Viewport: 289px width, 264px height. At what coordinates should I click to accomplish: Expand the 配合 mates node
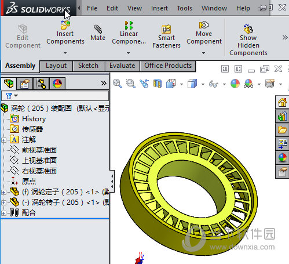coord(3,213)
